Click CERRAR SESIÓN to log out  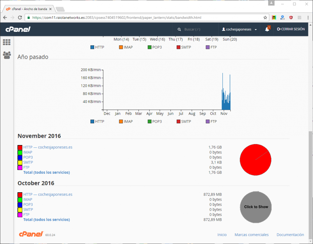coord(291,29)
